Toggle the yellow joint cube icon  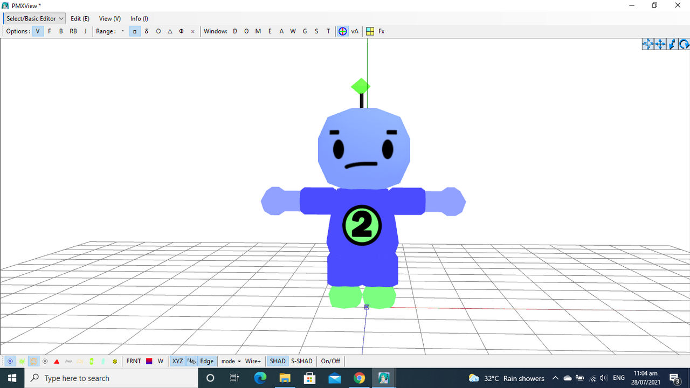point(115,361)
